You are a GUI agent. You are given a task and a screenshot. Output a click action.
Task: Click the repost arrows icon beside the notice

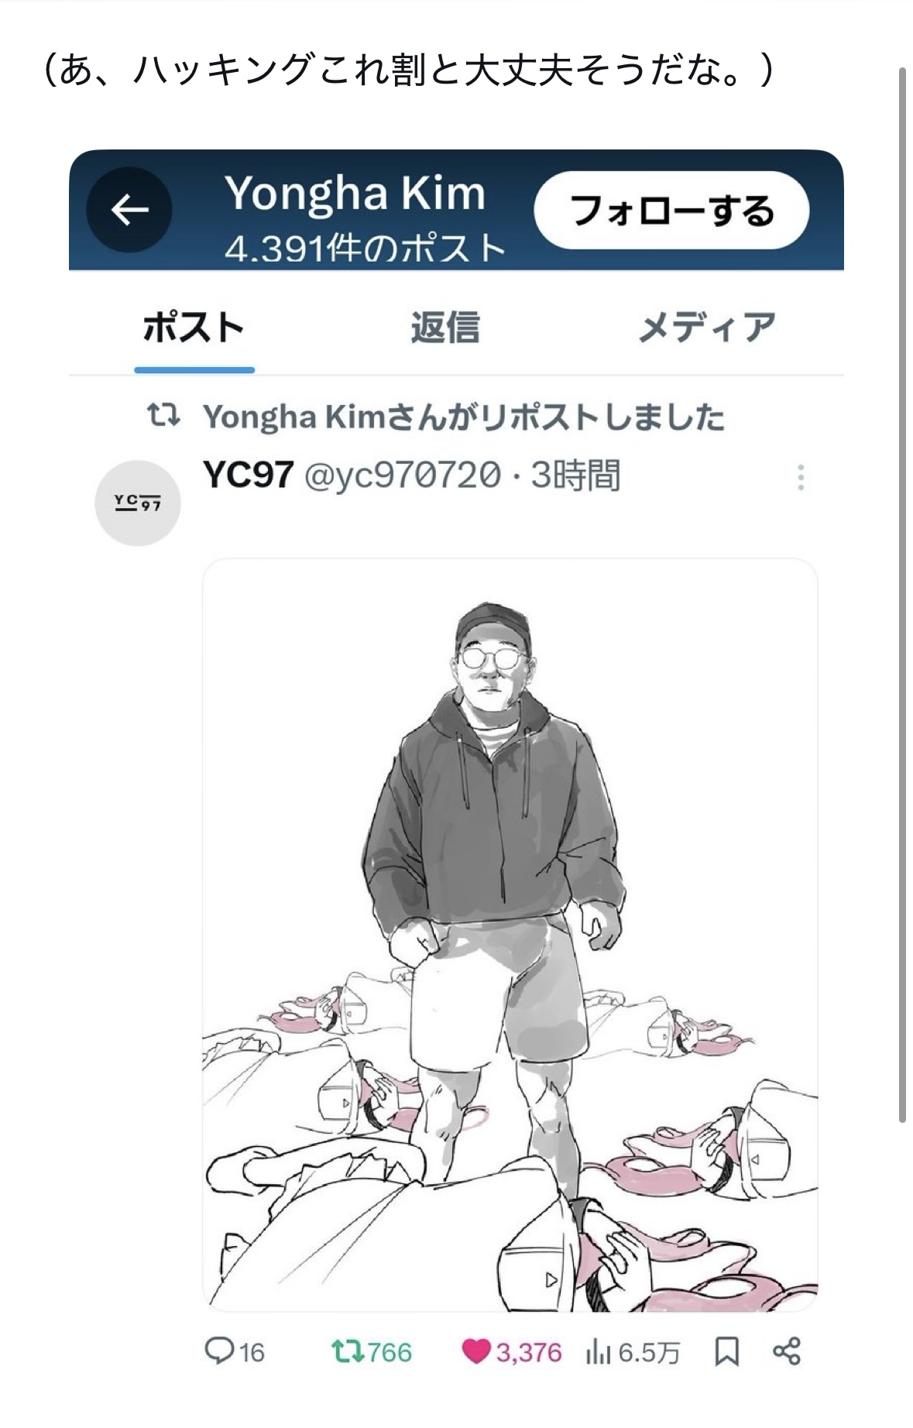tap(164, 416)
